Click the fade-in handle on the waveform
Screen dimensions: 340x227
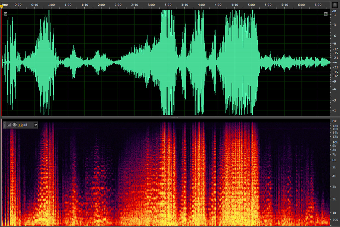click(x=6, y=14)
